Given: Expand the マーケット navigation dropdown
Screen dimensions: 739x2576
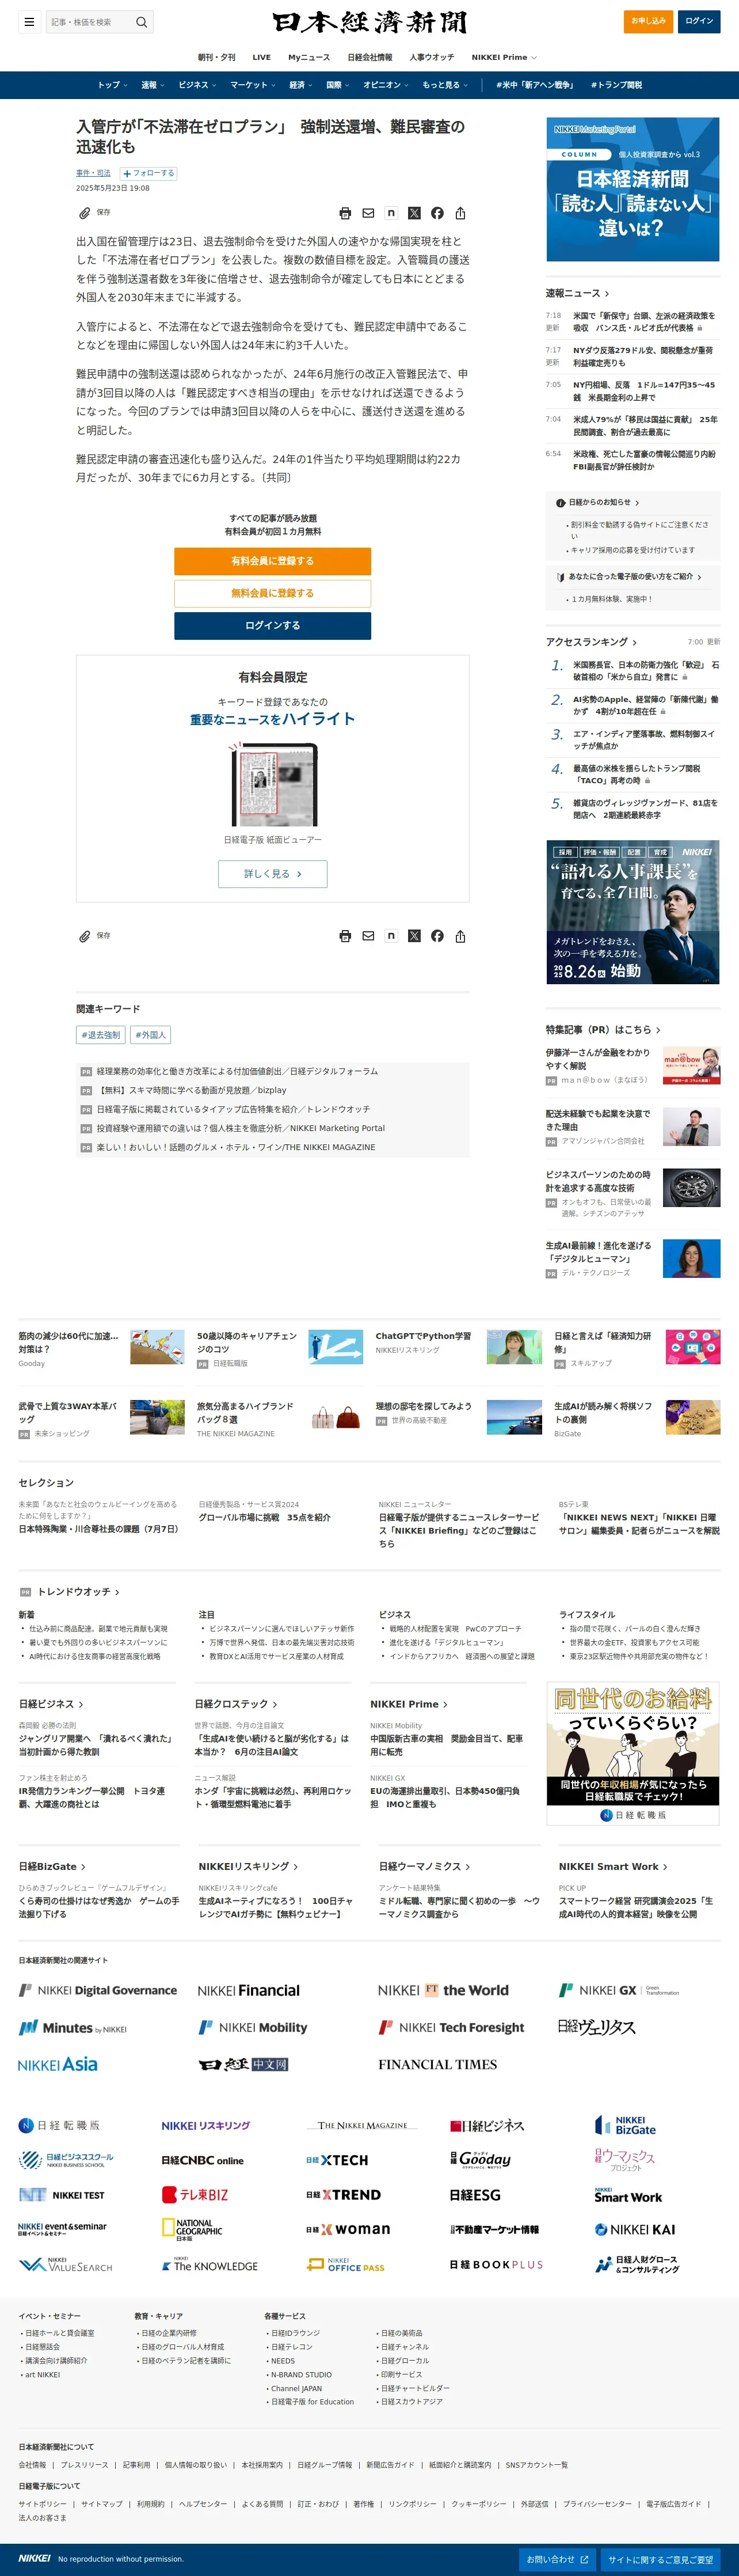Looking at the screenshot, I should 253,85.
